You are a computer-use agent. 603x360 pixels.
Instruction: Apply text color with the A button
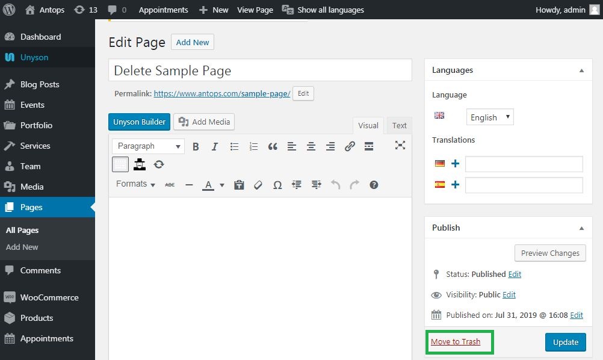pyautogui.click(x=208, y=185)
